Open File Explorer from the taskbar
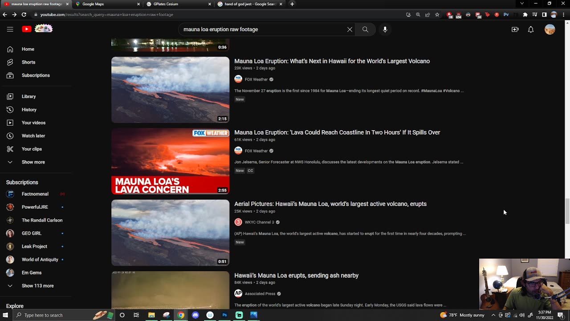 pos(151,315)
